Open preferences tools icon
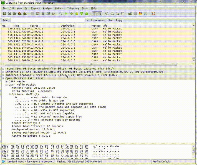197x165 pixels. (x=146, y=14)
